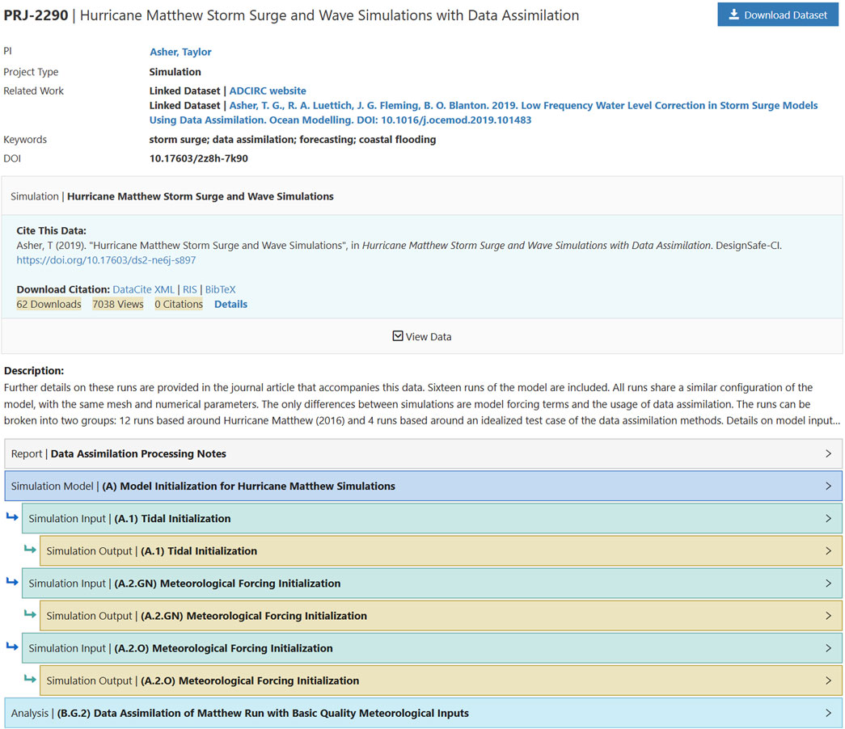Download the dataset
The image size is (845, 729).
[x=778, y=15]
